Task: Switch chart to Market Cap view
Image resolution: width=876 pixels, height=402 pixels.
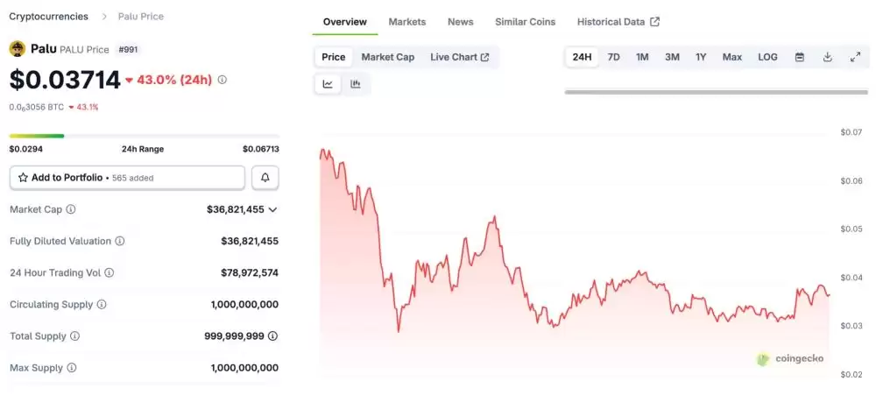Action: (x=387, y=57)
